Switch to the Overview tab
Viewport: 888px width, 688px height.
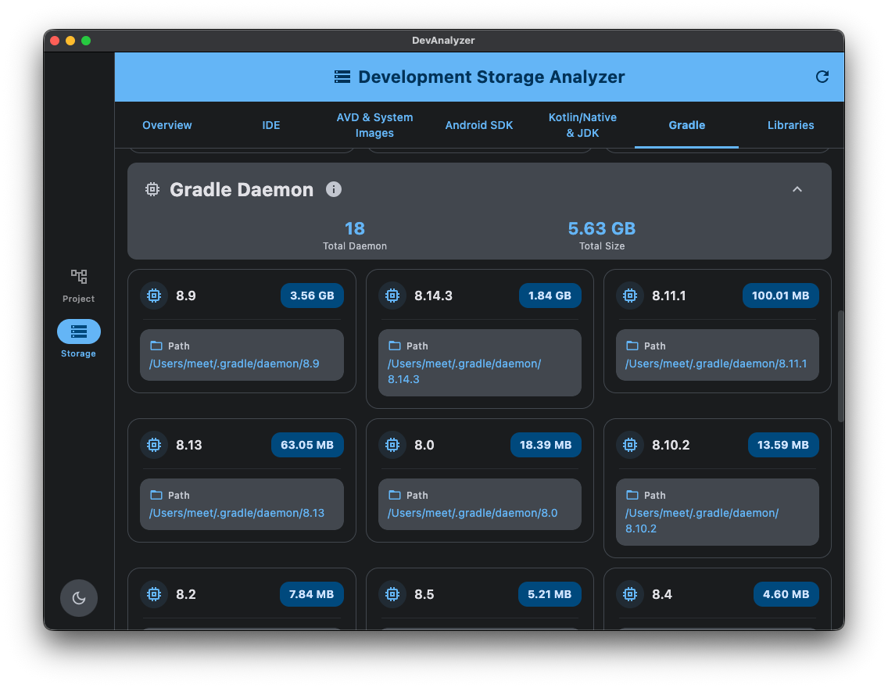167,125
